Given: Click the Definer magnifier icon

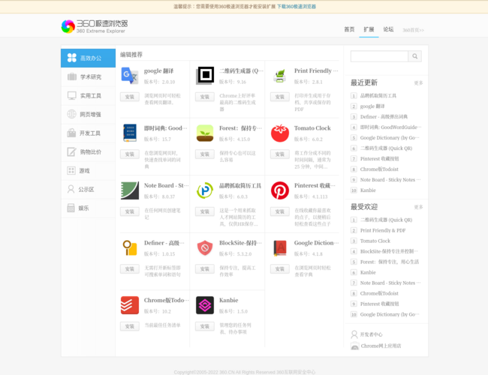Looking at the screenshot, I should tap(129, 247).
